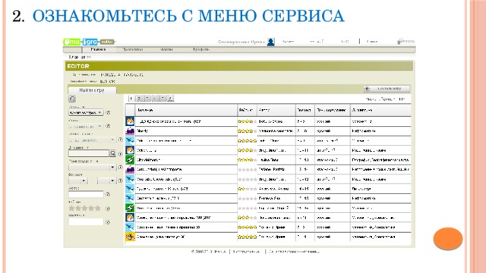Set the rating filter using the grey stars

pyautogui.click(x=84, y=208)
